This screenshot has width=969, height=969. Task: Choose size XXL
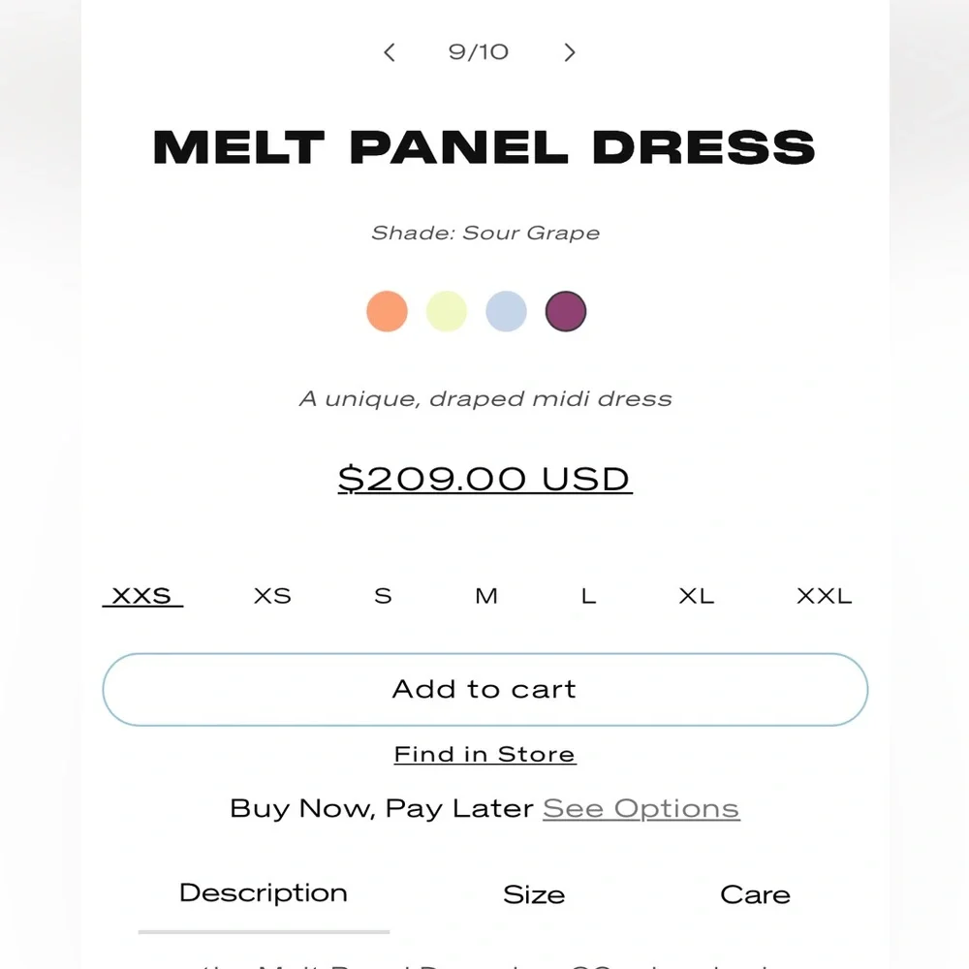(825, 596)
